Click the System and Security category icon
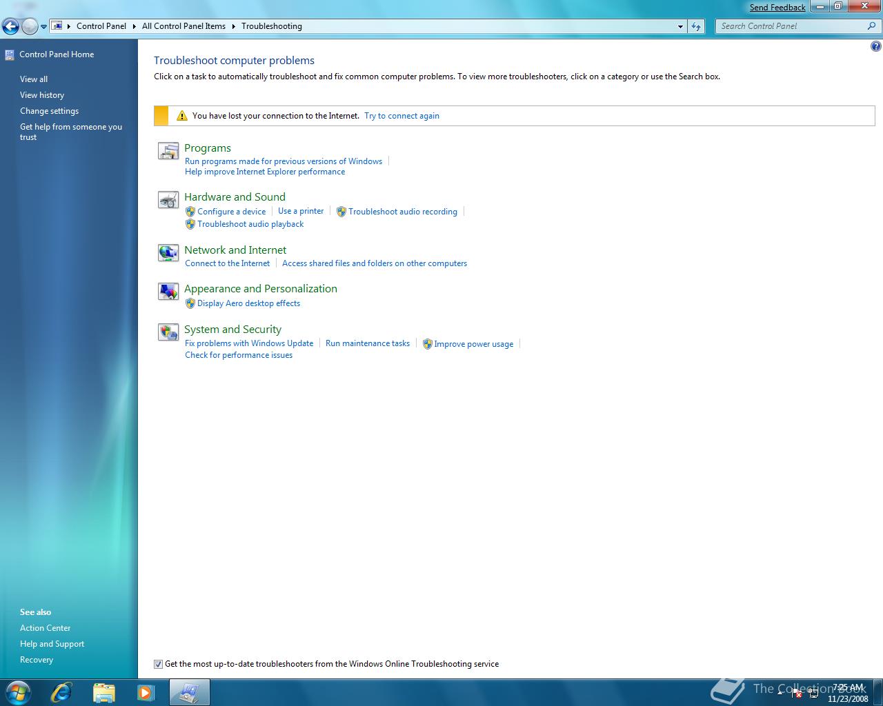 pos(168,332)
